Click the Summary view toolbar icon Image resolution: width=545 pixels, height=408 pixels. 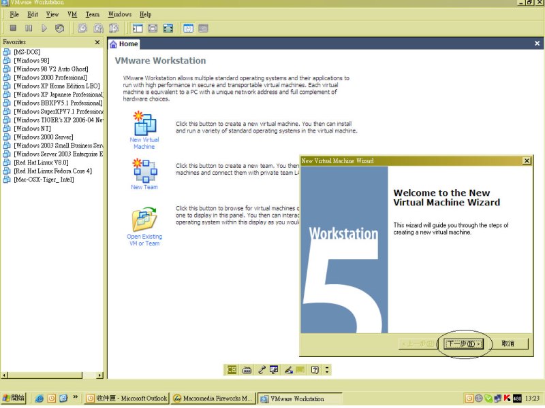pos(188,28)
